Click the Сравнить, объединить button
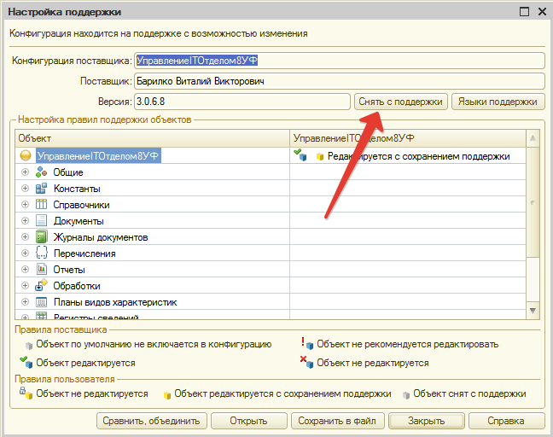This screenshot has width=553, height=437. (x=151, y=421)
